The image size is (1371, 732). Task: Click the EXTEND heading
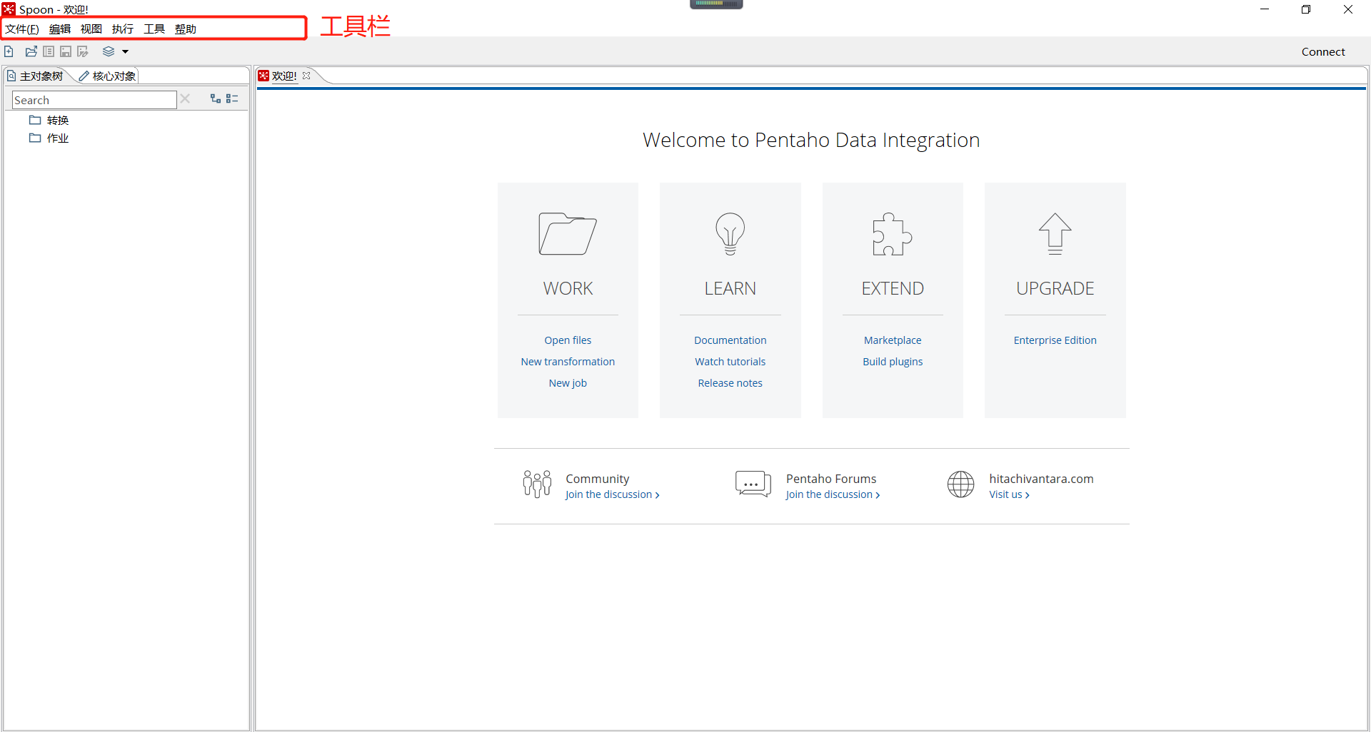[x=893, y=288]
